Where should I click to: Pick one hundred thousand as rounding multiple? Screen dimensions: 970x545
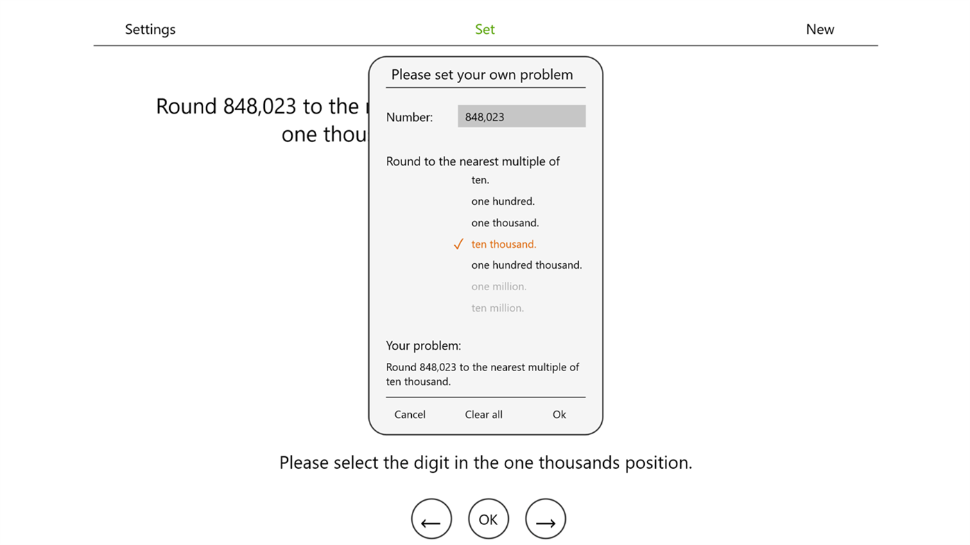[x=526, y=265]
